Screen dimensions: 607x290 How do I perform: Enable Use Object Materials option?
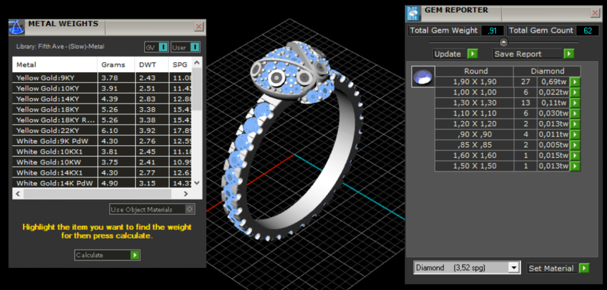pyautogui.click(x=189, y=209)
